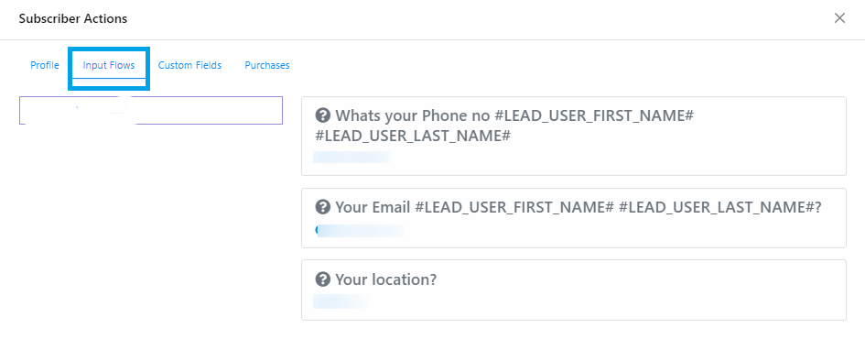Select the Input Flows tab
Image resolution: width=865 pixels, height=361 pixels.
click(109, 65)
